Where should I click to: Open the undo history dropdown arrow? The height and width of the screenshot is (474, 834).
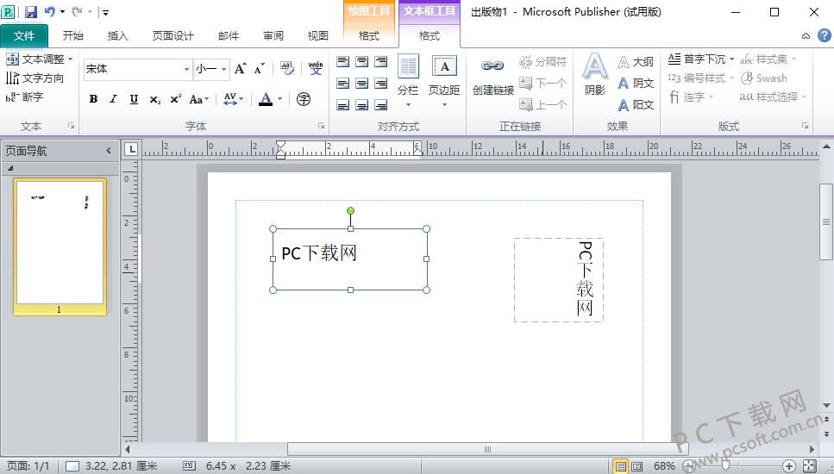click(62, 12)
